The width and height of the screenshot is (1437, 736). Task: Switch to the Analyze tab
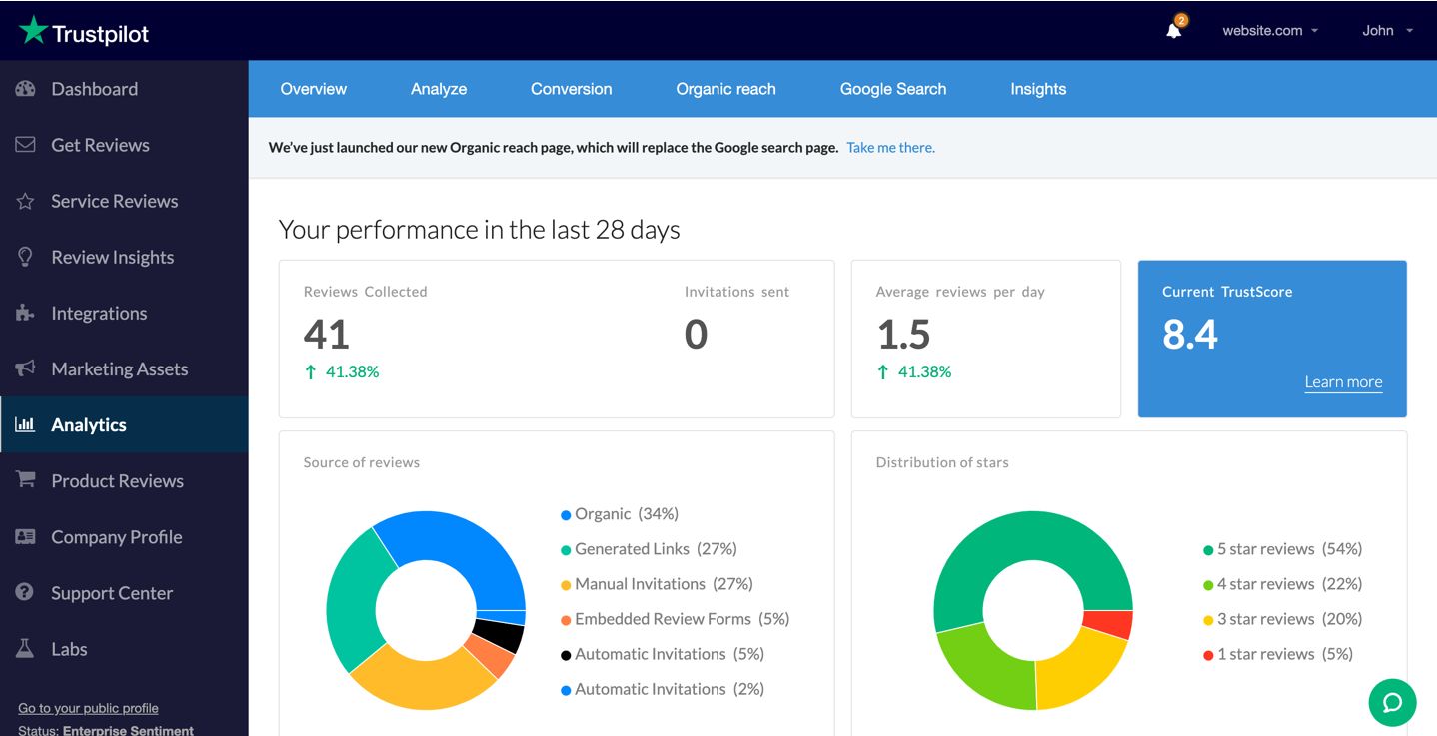click(x=439, y=89)
